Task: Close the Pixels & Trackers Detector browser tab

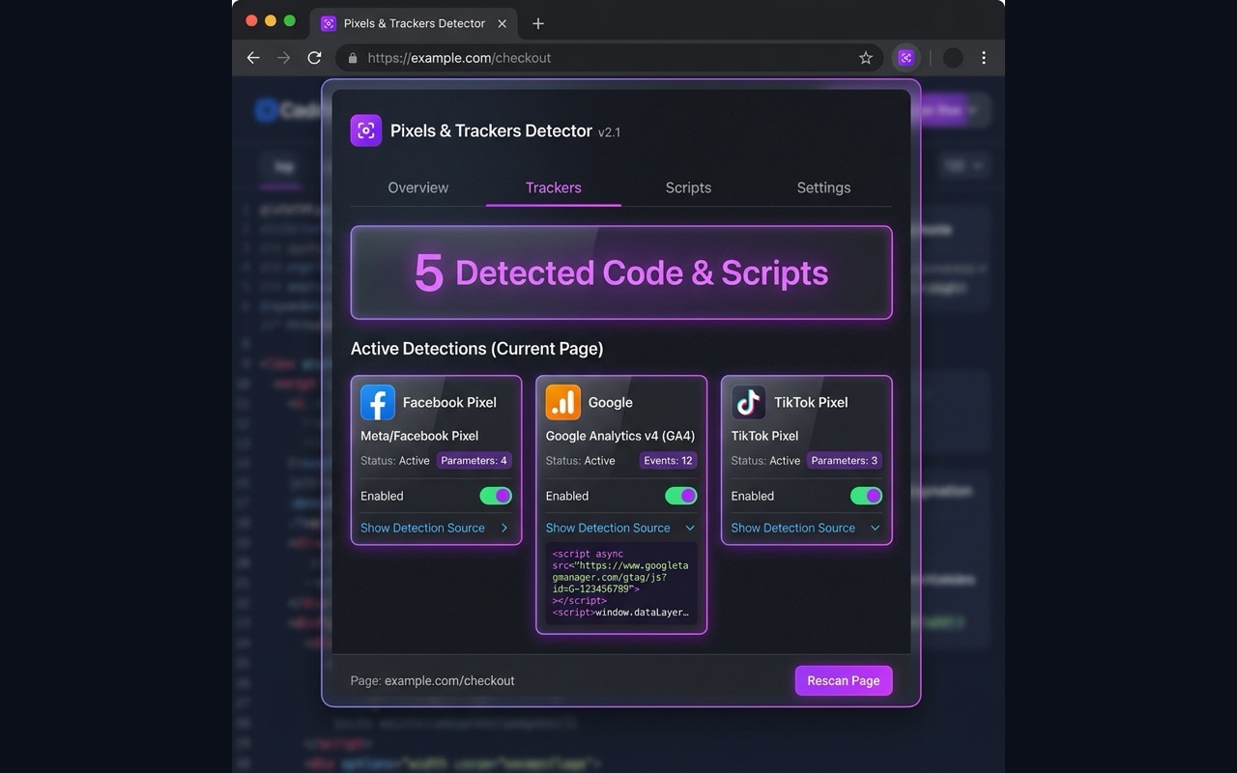Action: coord(502,23)
